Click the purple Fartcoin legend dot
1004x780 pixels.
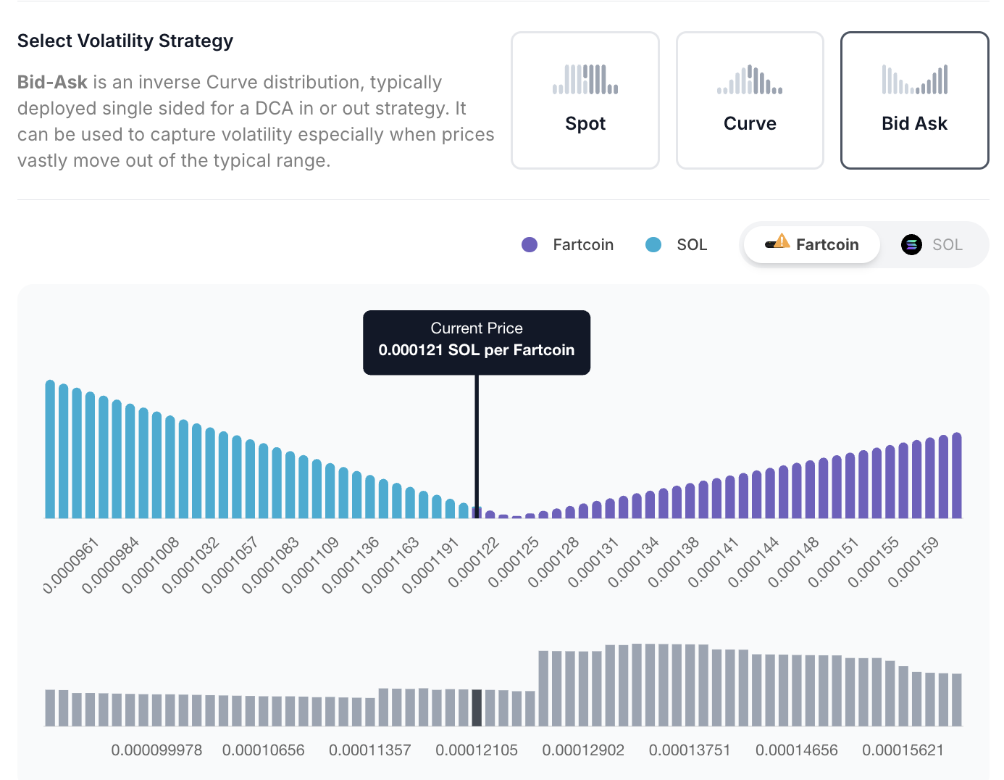click(530, 245)
